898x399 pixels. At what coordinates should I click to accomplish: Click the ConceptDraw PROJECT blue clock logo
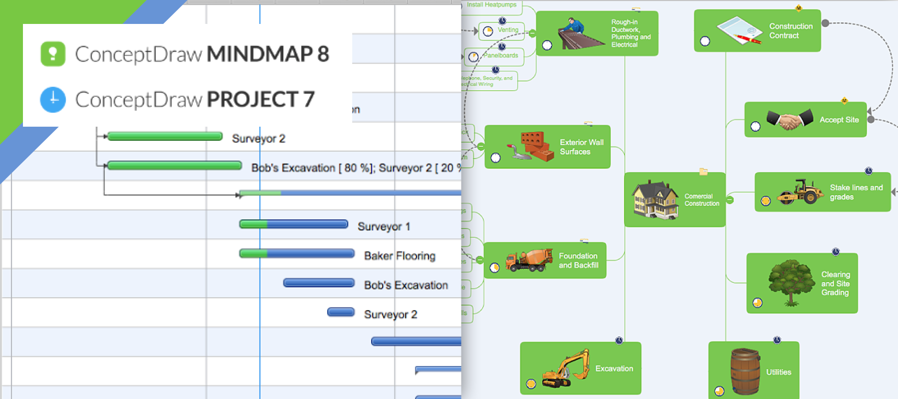pyautogui.click(x=53, y=99)
